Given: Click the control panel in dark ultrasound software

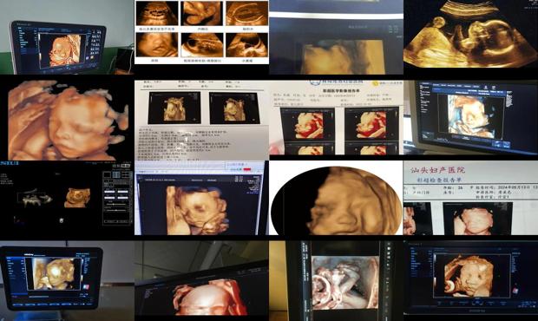Looking at the screenshot, I should point(117,198).
